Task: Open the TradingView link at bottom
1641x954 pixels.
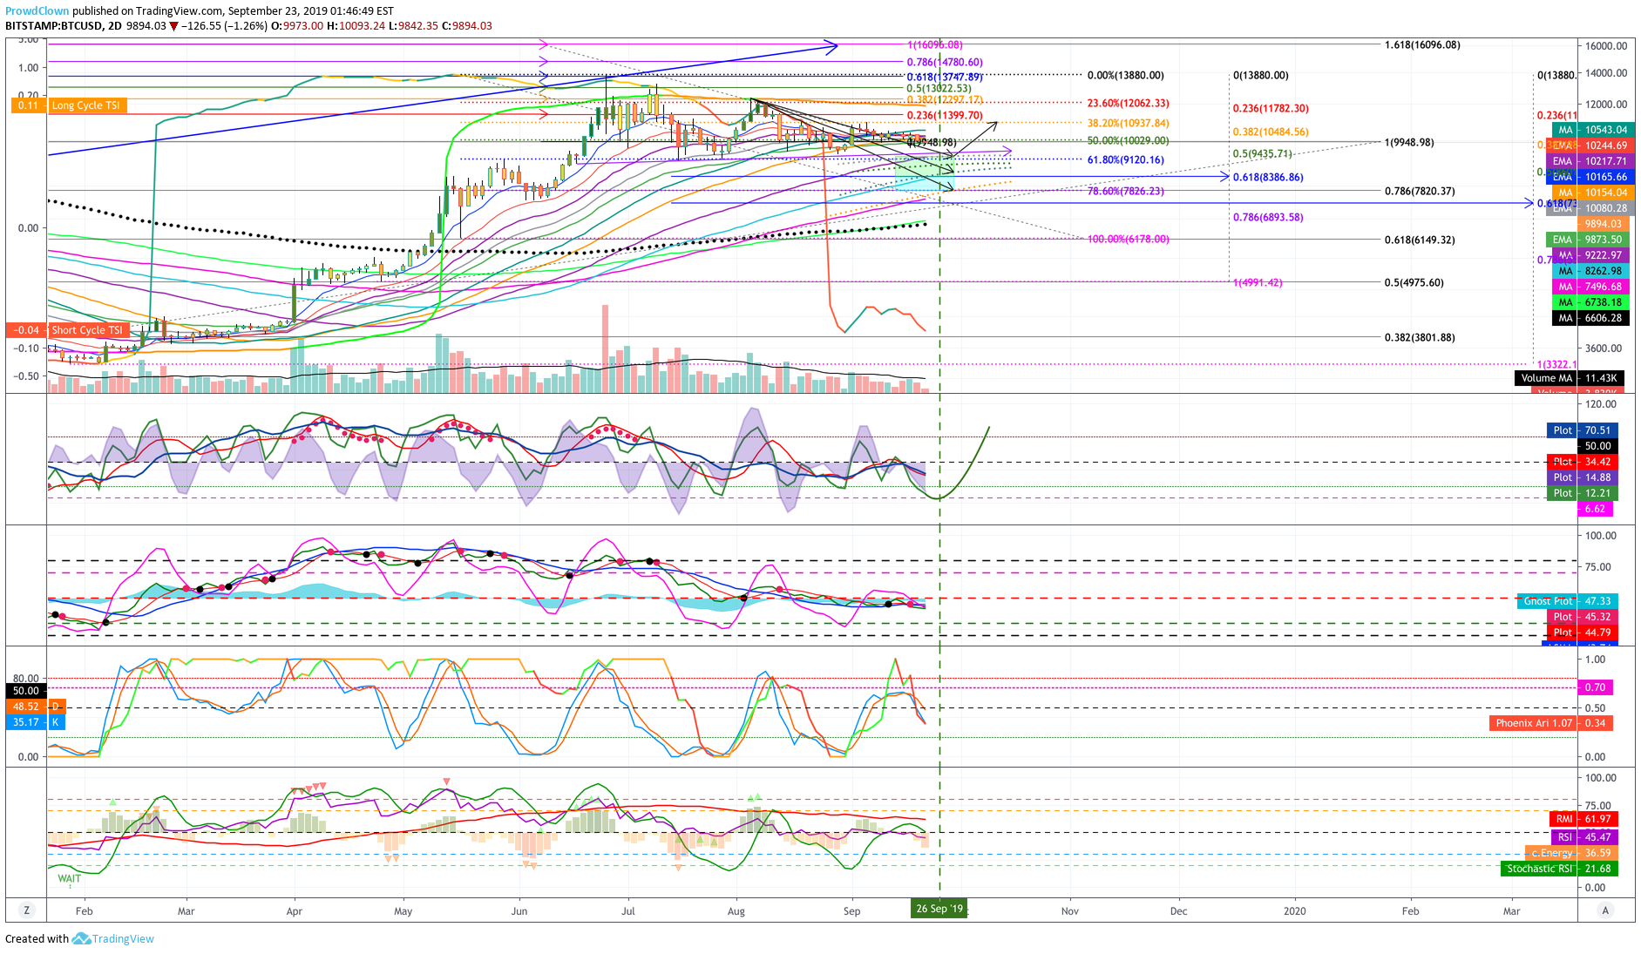Action: click(123, 939)
